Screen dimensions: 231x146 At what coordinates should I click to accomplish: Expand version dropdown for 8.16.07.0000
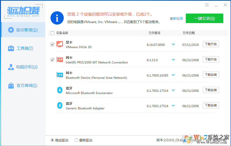tap(173, 44)
